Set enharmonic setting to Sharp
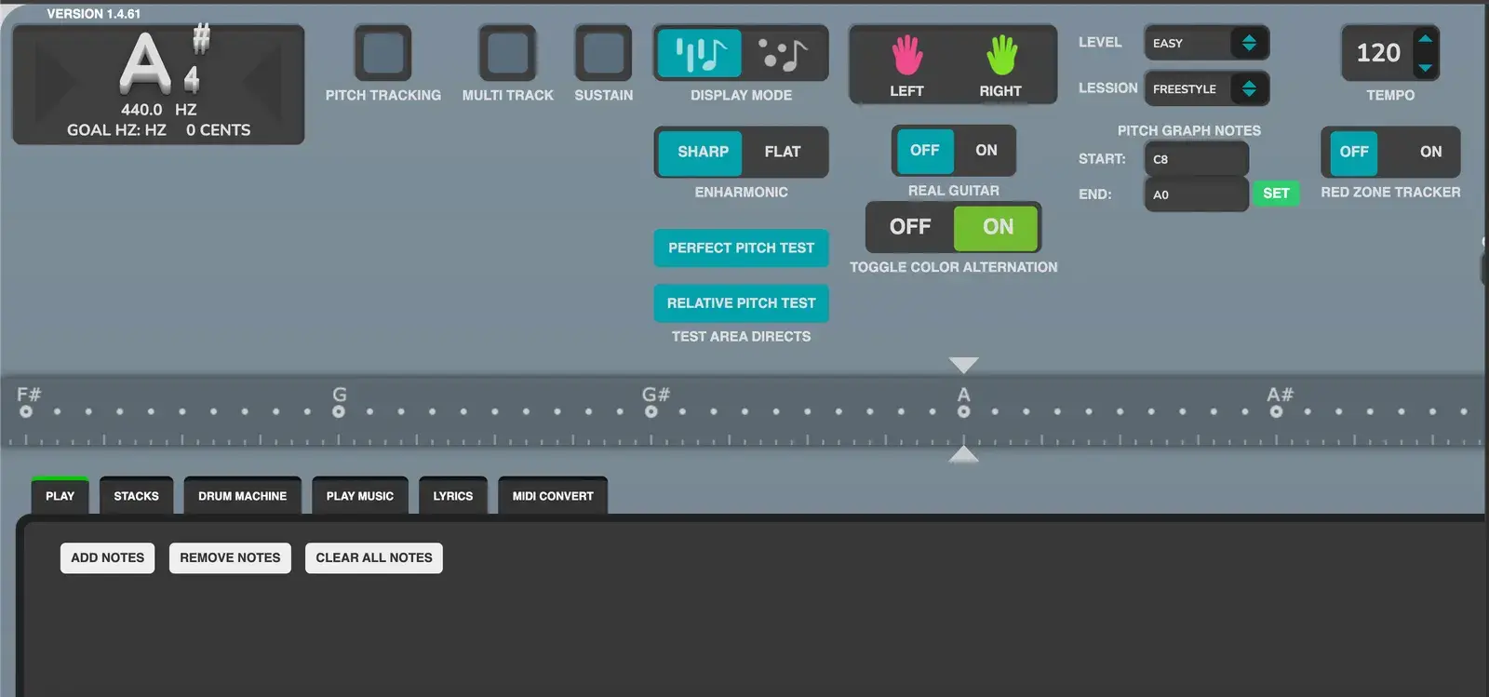This screenshot has width=1489, height=697. pos(701,152)
